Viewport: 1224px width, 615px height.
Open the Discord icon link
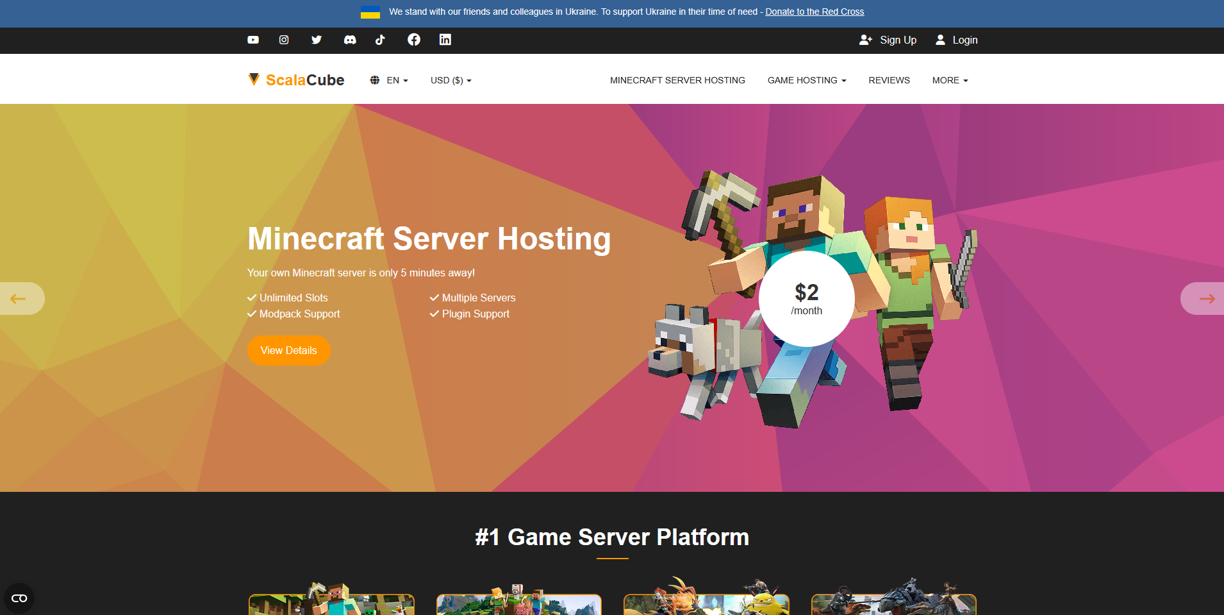tap(350, 40)
